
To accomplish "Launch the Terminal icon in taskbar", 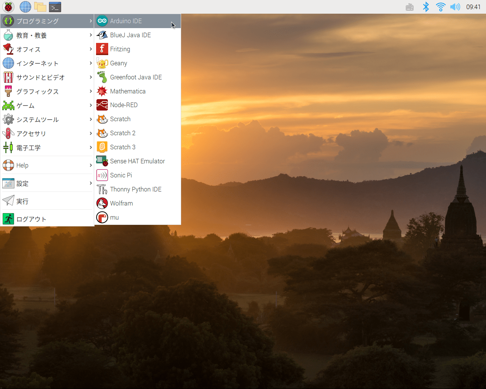I will point(55,7).
